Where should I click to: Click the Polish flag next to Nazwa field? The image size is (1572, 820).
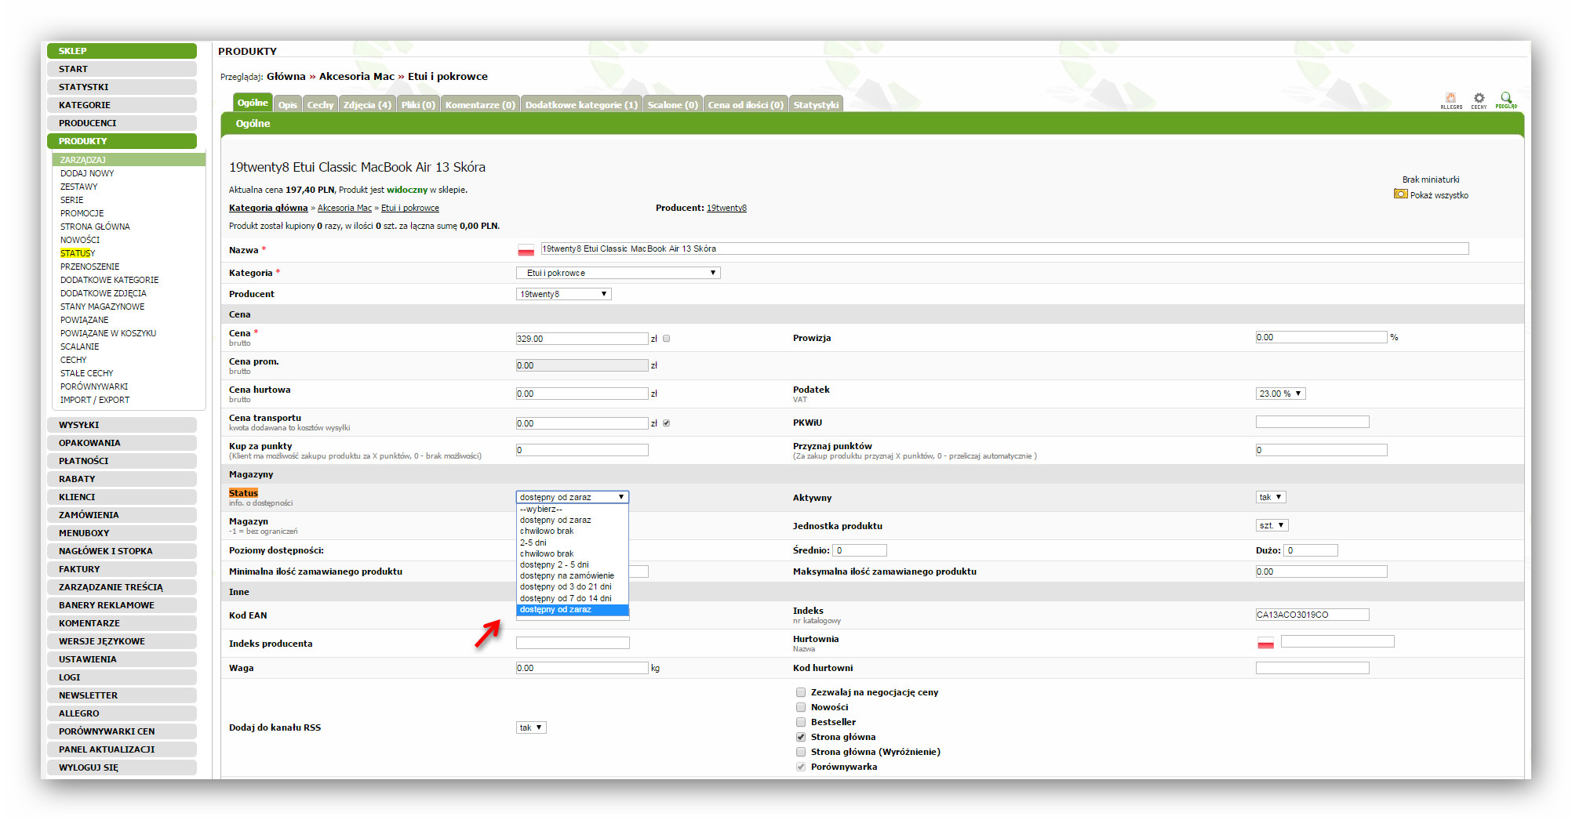(526, 250)
